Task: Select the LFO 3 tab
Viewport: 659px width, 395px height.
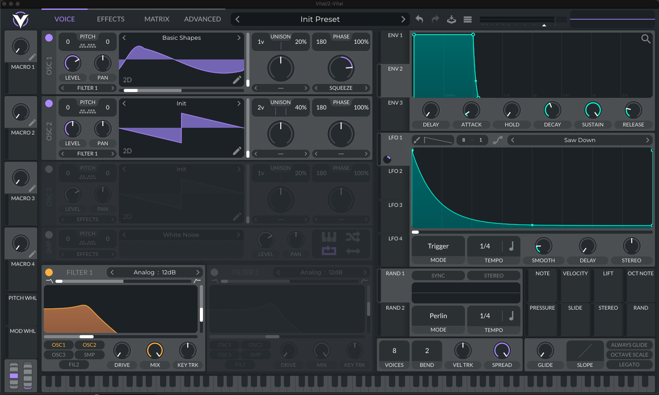Action: tap(394, 216)
